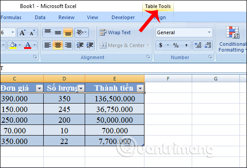Select column F header
Viewport: 247px width, 168px height.
click(x=168, y=79)
